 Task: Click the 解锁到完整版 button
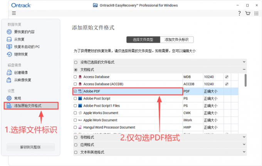pyautogui.click(x=30, y=147)
